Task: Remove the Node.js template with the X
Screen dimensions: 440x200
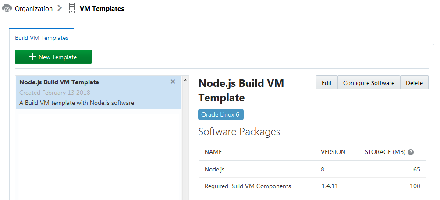Action: (173, 82)
